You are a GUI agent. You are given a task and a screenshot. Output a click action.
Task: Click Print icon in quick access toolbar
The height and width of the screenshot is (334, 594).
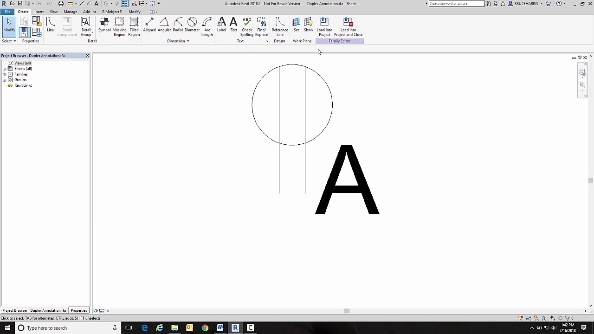[x=61, y=3]
